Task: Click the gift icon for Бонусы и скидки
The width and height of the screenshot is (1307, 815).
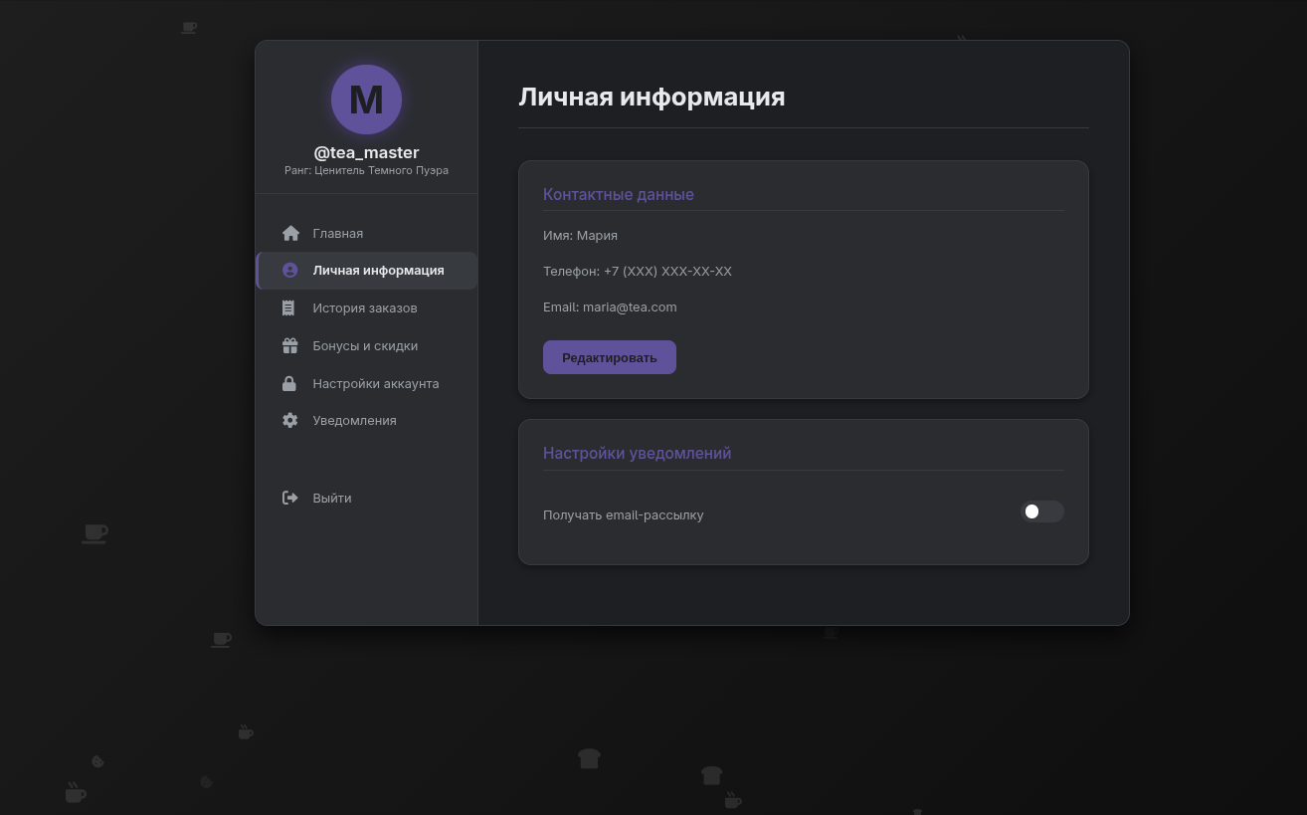Action: (289, 346)
